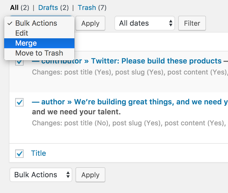Image resolution: width=228 pixels, height=193 pixels.
Task: Uncheck the author post checkbox
Action: coord(19,102)
